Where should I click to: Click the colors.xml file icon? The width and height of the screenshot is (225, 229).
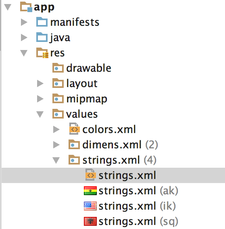(x=74, y=129)
